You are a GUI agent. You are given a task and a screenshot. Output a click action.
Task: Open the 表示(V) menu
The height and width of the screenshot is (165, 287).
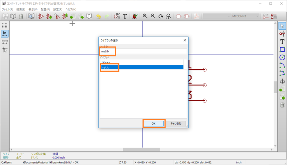33,9
